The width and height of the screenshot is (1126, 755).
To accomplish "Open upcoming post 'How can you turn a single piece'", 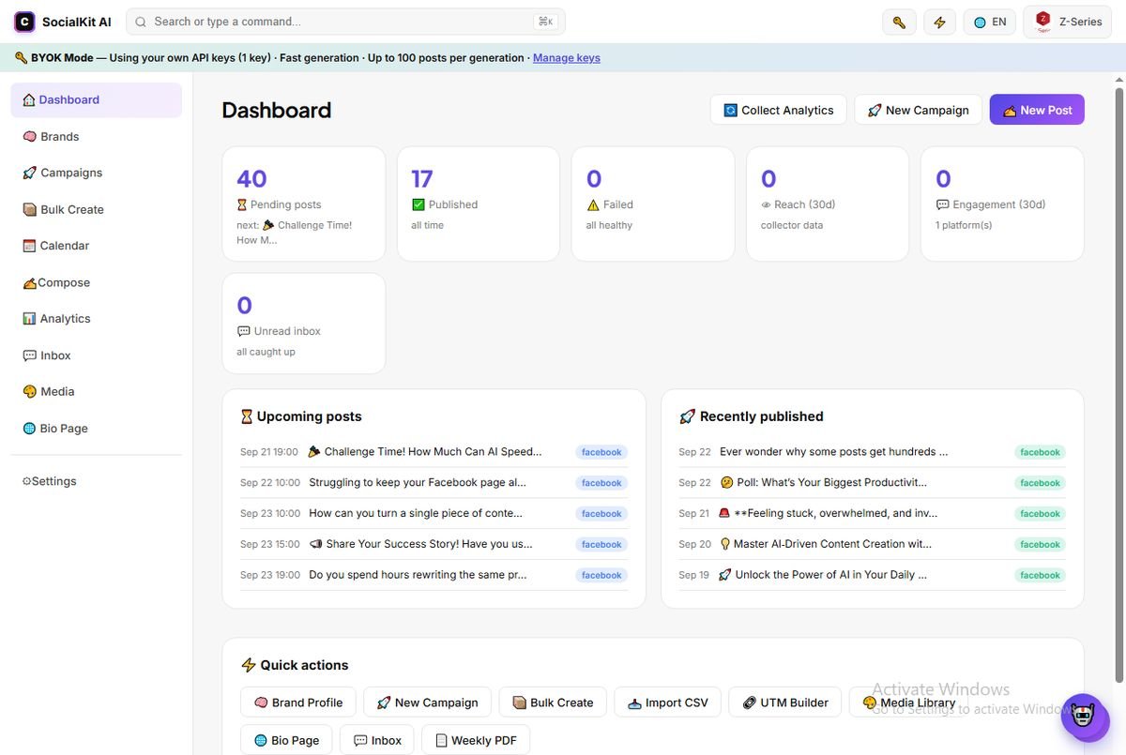I will pos(416,514).
